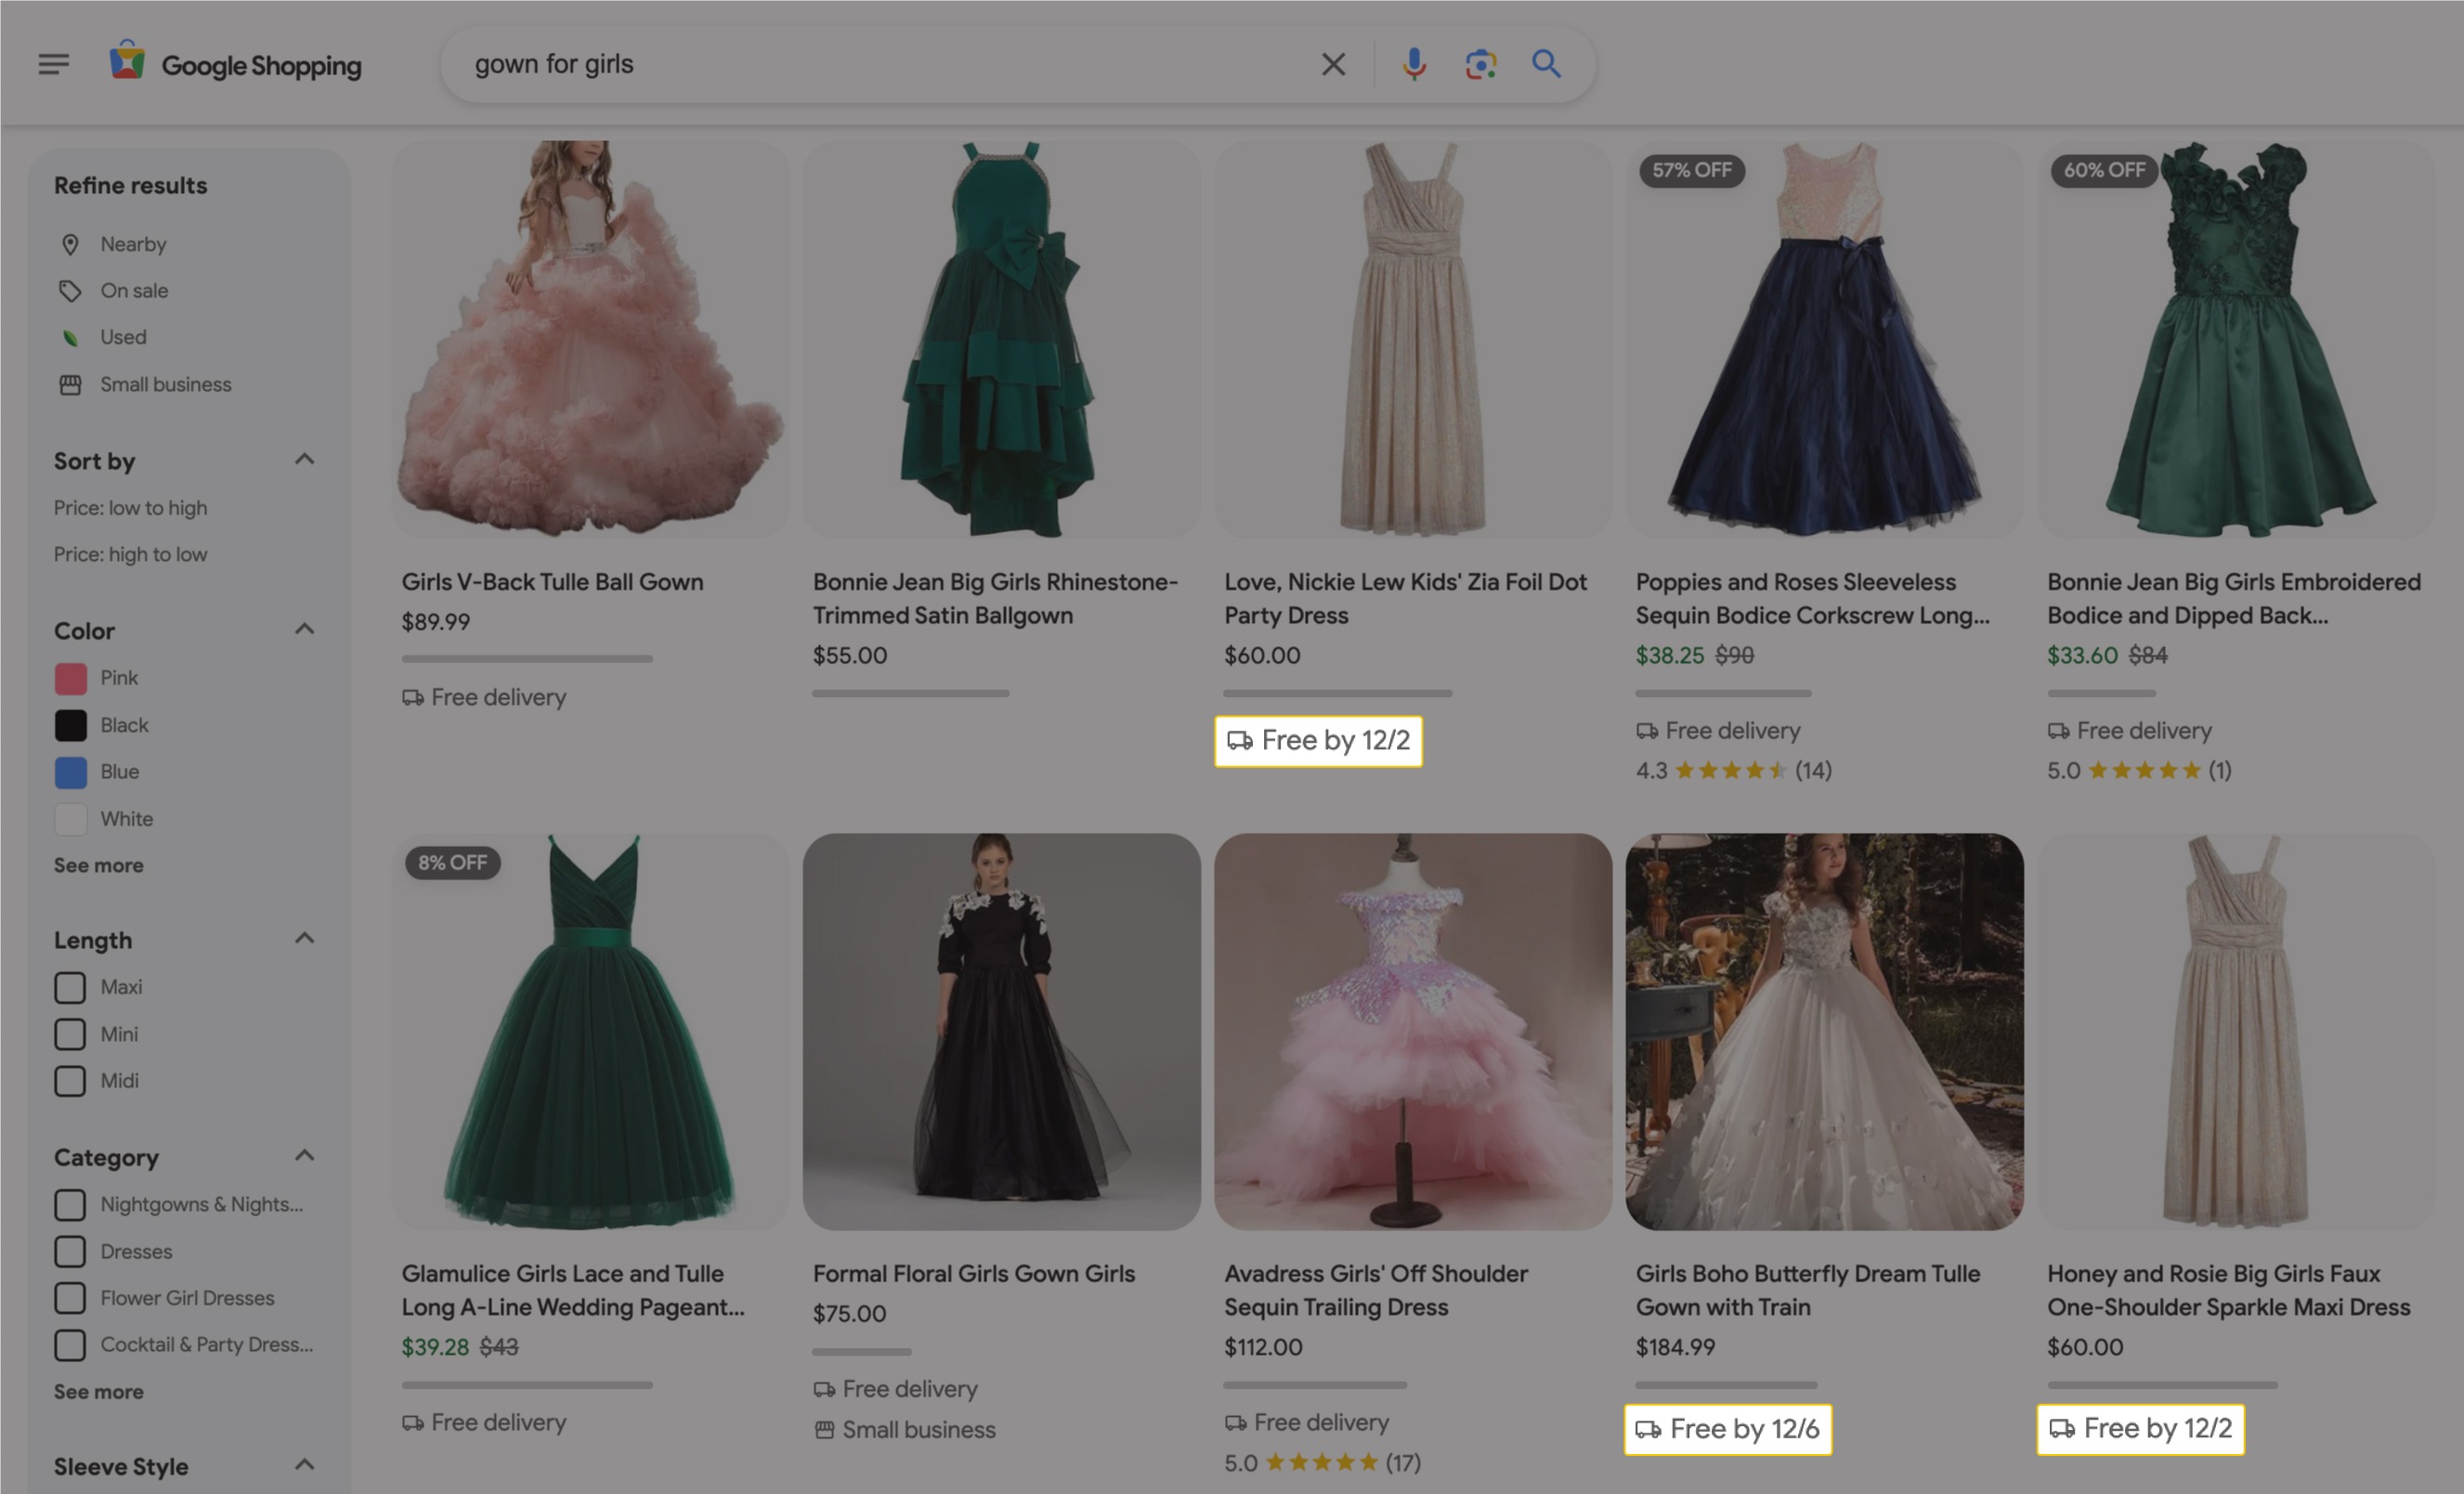Sort by Price: high to low
Viewport: 2464px width, 1494px height.
(x=130, y=554)
